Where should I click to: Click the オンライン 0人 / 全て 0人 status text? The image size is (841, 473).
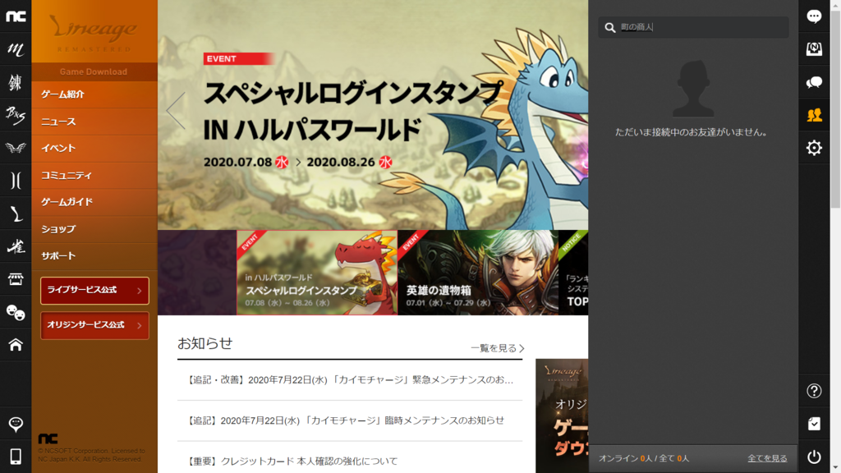[644, 458]
